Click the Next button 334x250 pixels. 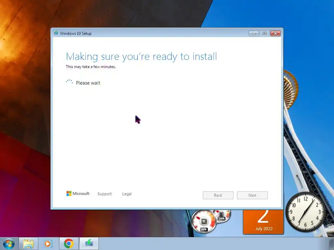[x=252, y=195]
